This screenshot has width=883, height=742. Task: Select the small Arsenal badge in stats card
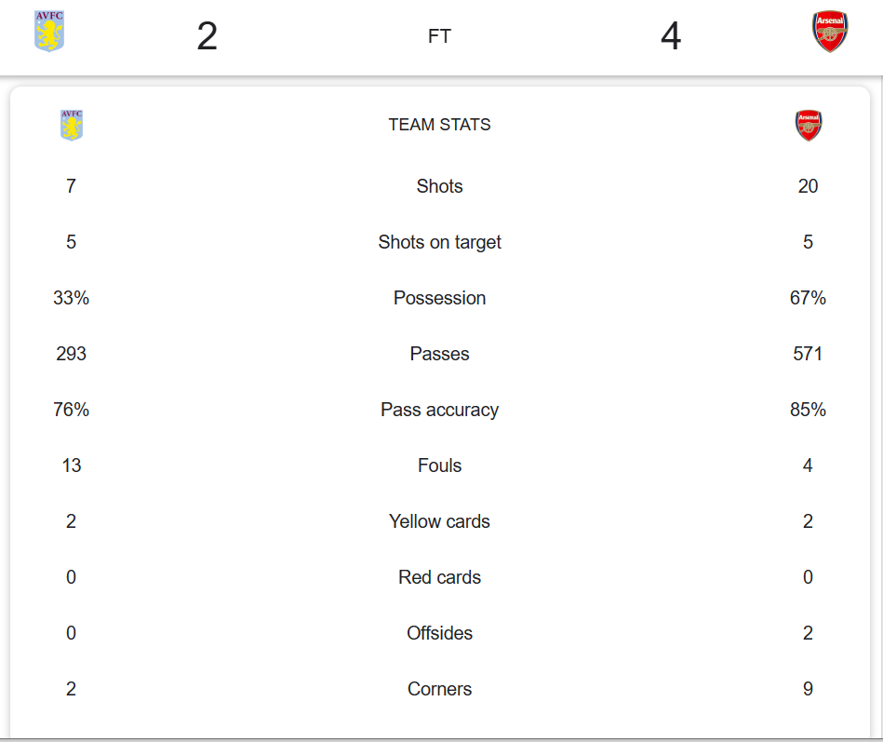point(809,125)
